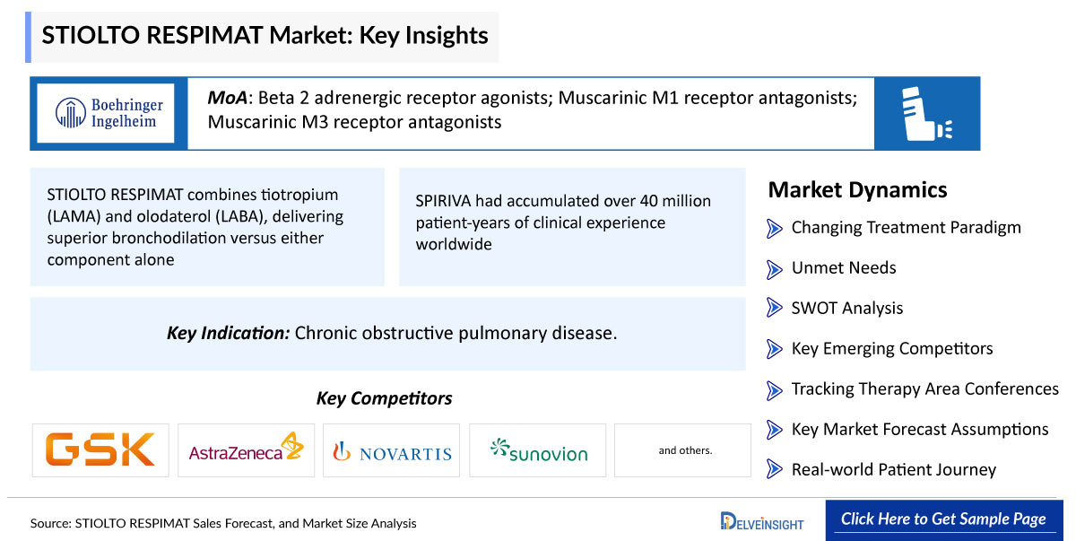This screenshot has height=541, width=1076.
Task: Select the Novartis logo
Action: click(x=392, y=450)
